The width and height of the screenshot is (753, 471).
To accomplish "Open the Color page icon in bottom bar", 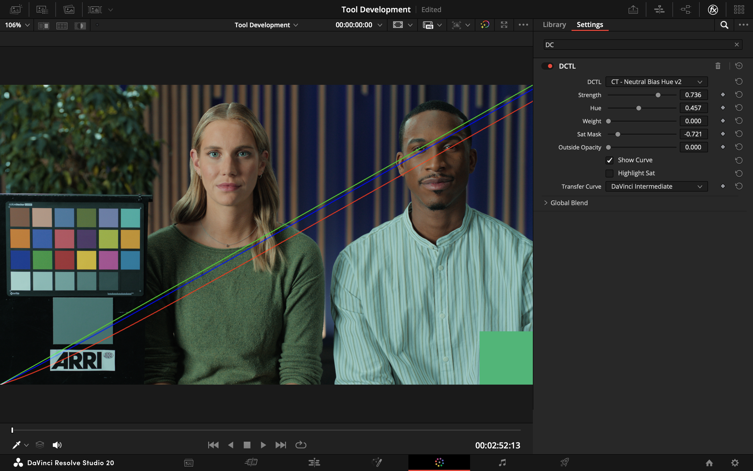I will click(x=439, y=462).
